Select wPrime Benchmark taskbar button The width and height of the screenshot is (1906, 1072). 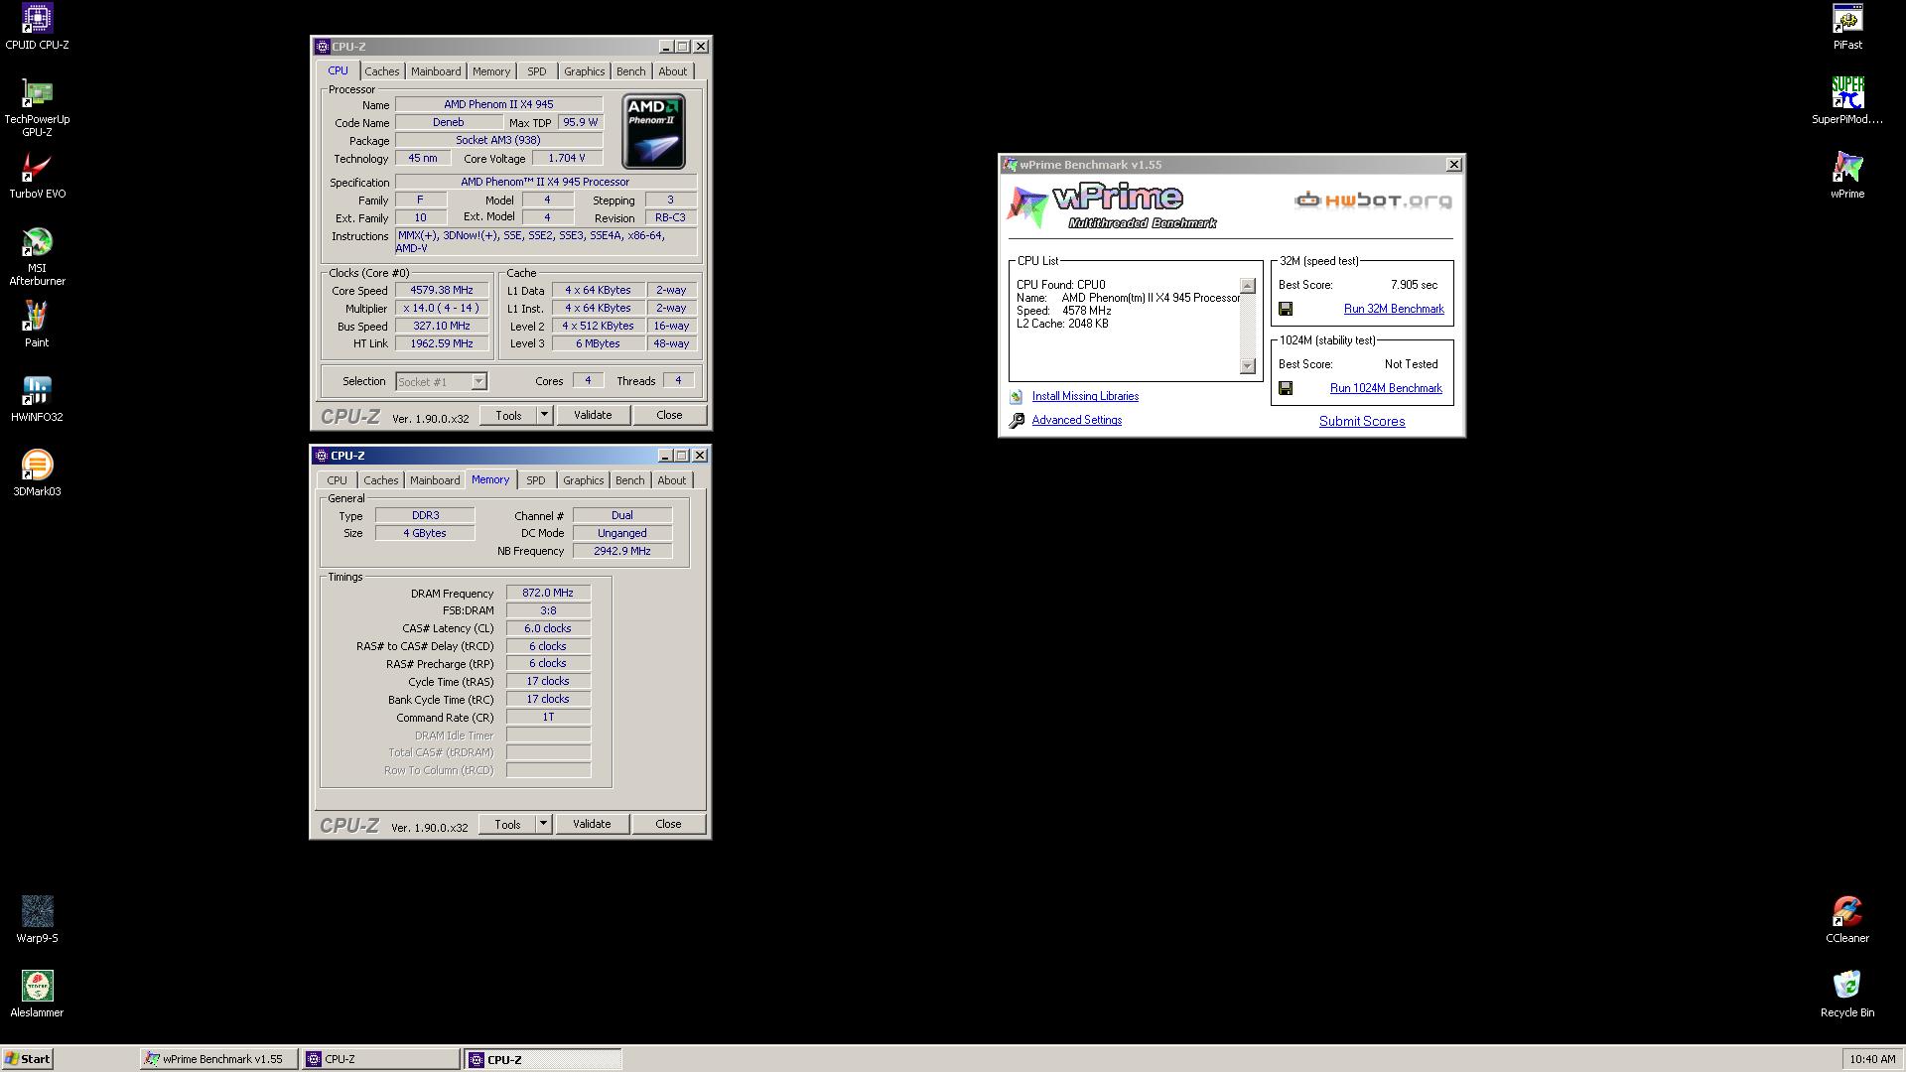point(218,1059)
